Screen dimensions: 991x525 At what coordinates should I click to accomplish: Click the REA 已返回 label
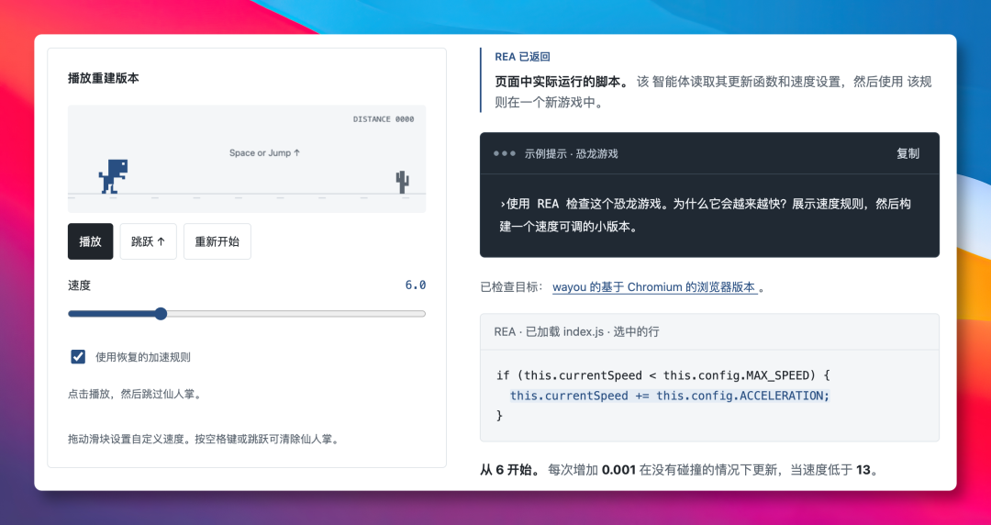(522, 57)
